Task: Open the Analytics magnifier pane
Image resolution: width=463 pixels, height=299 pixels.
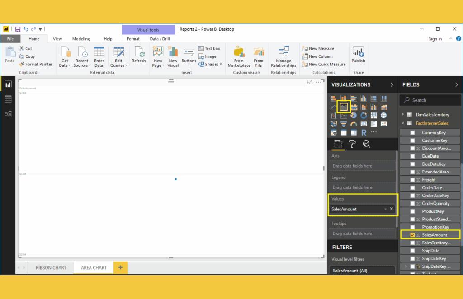Action: [366, 144]
